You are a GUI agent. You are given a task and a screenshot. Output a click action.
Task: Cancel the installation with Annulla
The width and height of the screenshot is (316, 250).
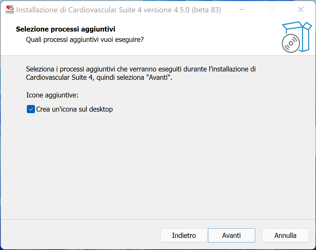tap(285, 235)
